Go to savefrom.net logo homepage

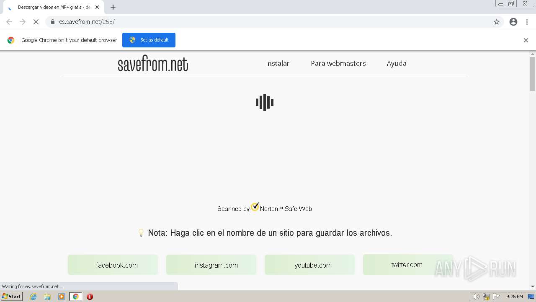coord(153,64)
